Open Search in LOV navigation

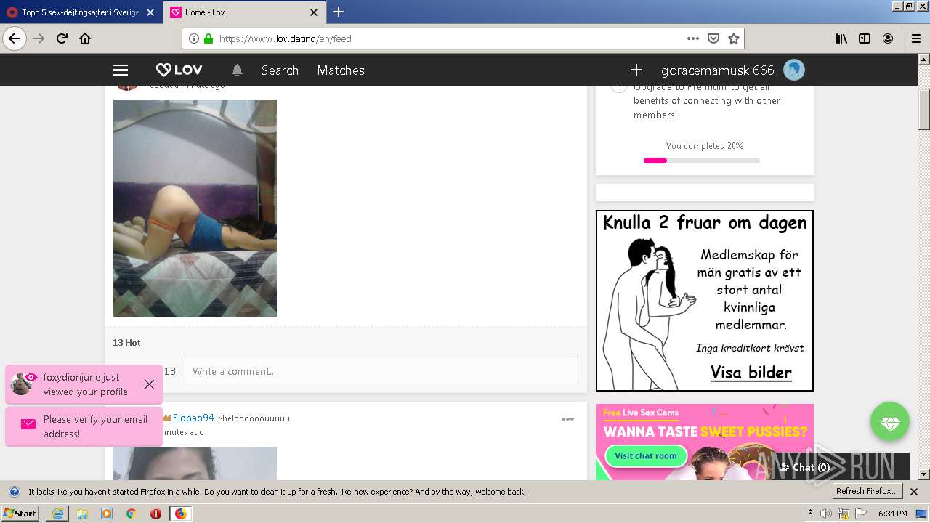pyautogui.click(x=280, y=70)
